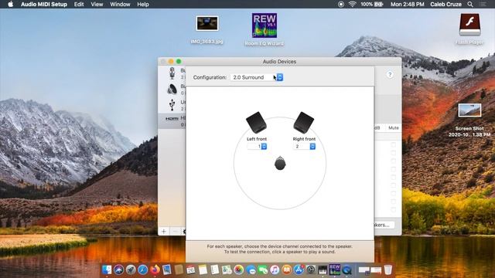Image resolution: width=495 pixels, height=278 pixels.
Task: Click the listener head icon in circle
Action: click(x=280, y=163)
